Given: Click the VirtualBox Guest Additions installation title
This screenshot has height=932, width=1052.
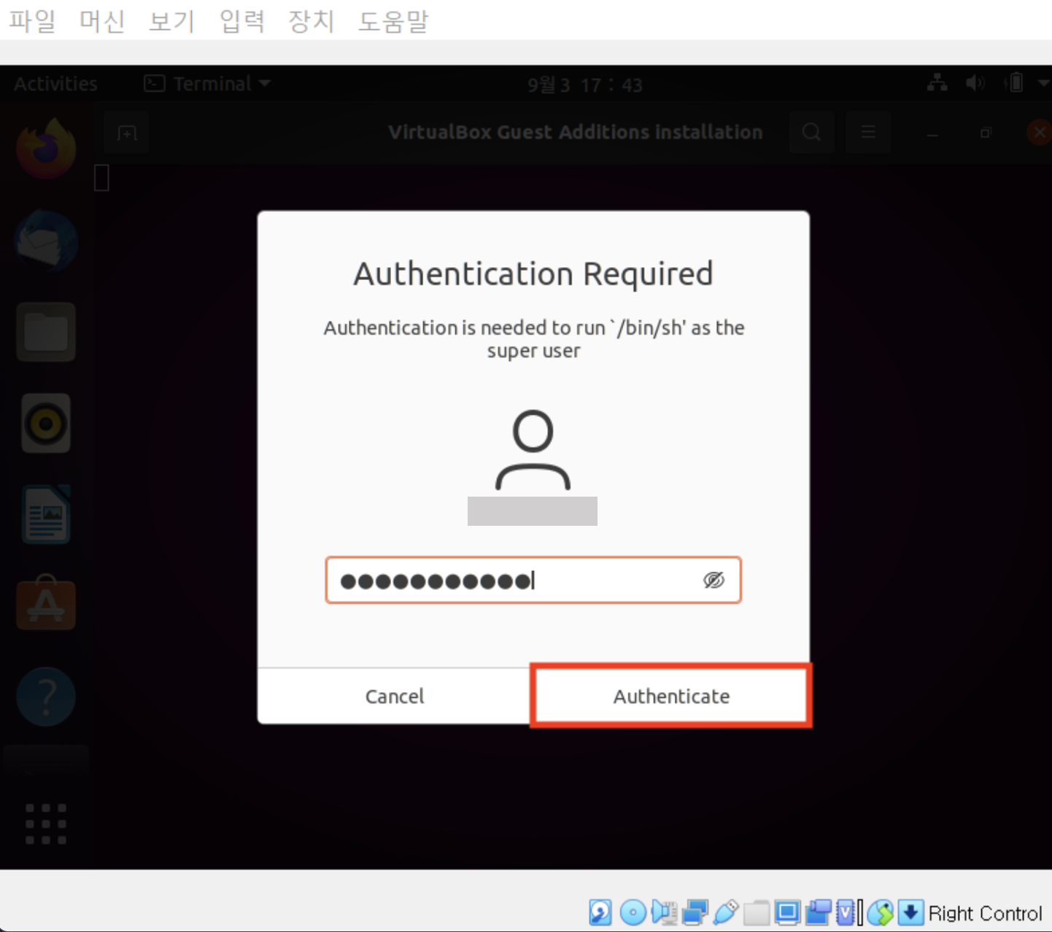Looking at the screenshot, I should coord(576,132).
